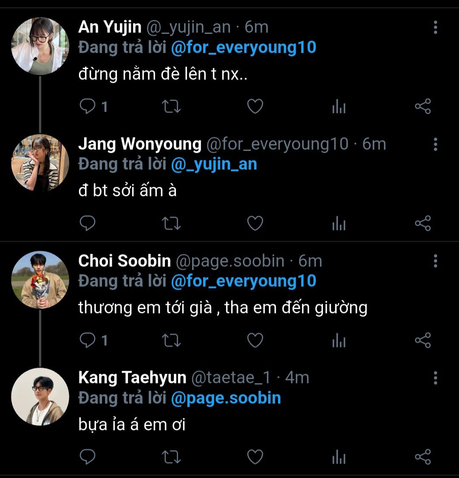Like Jang Wonyoung's reply

(x=255, y=223)
